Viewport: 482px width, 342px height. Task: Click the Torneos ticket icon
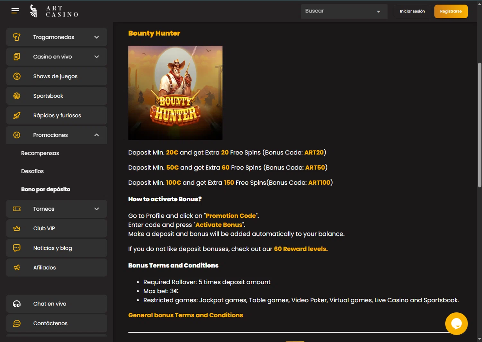point(17,209)
